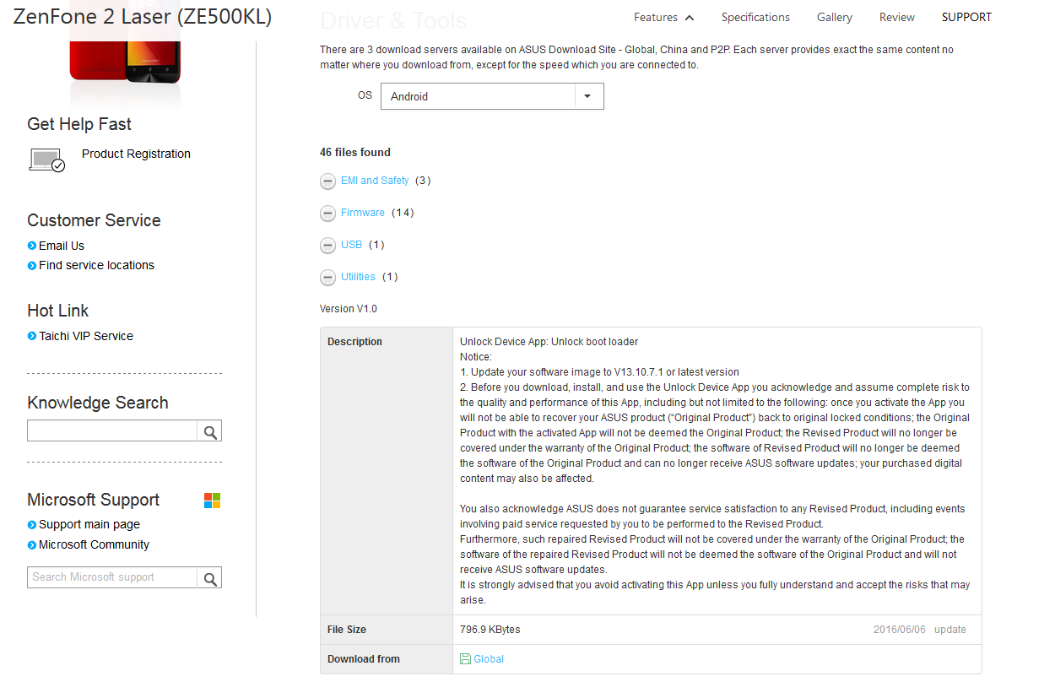
Task: Go to the SUPPORT tab
Action: coord(966,17)
